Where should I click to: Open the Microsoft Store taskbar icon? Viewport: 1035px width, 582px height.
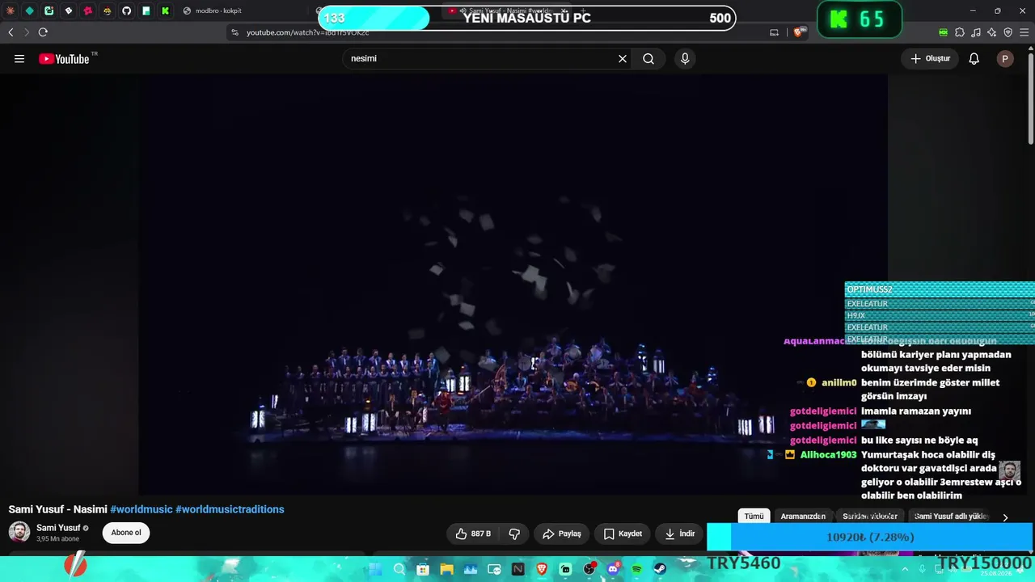423,569
